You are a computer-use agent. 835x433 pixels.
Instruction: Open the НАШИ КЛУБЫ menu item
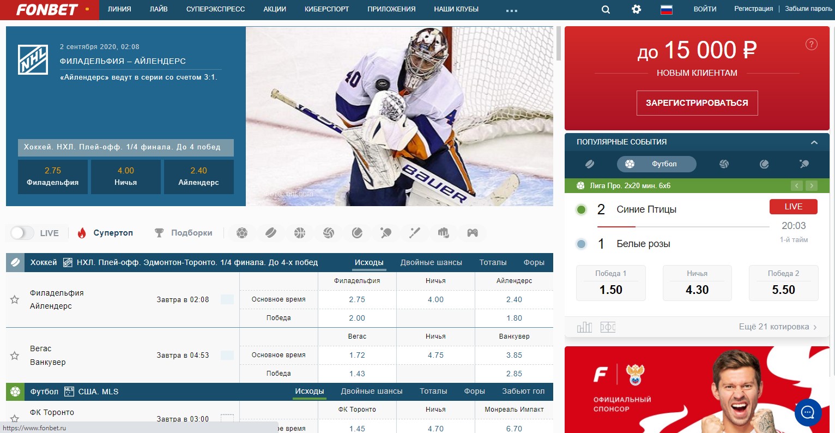pyautogui.click(x=456, y=9)
